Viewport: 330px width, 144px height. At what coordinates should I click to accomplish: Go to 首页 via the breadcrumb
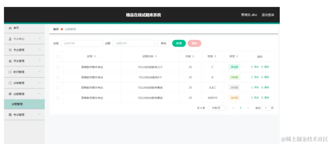pos(56,29)
